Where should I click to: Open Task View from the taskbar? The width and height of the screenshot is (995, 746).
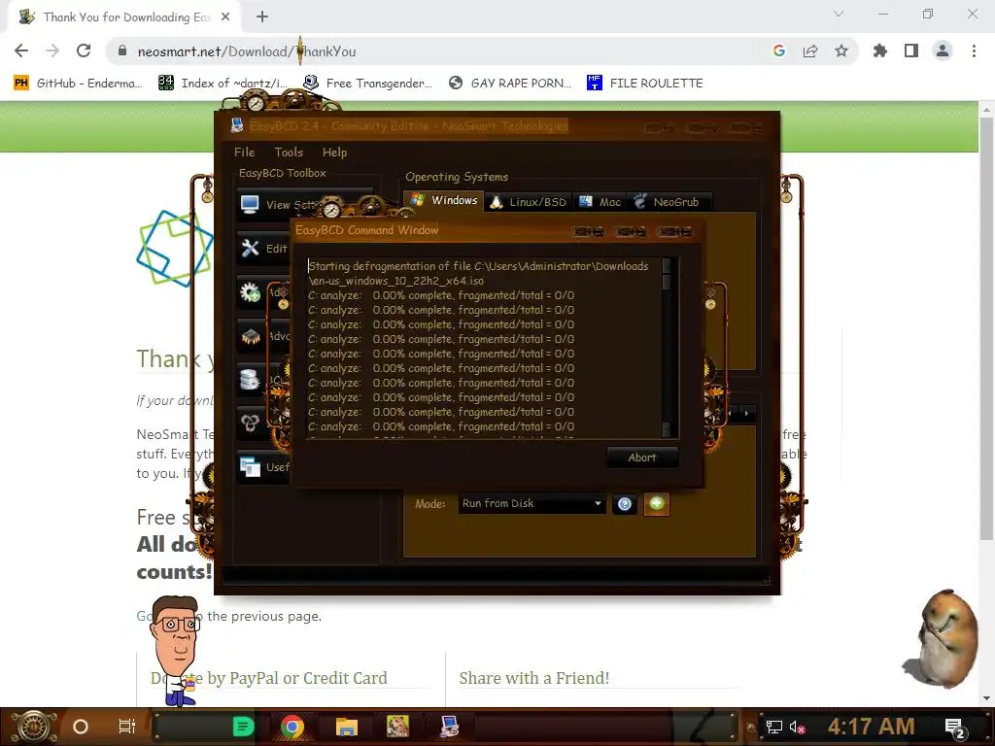point(127,727)
